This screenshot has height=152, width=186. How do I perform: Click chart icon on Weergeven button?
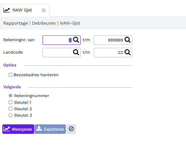click(x=7, y=129)
